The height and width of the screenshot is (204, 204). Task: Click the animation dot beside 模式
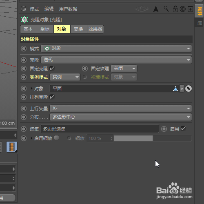24,49
